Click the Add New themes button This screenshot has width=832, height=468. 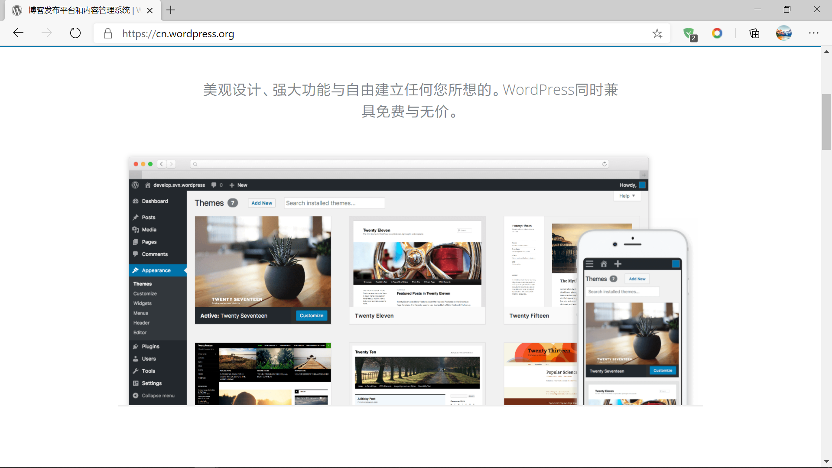[262, 203]
